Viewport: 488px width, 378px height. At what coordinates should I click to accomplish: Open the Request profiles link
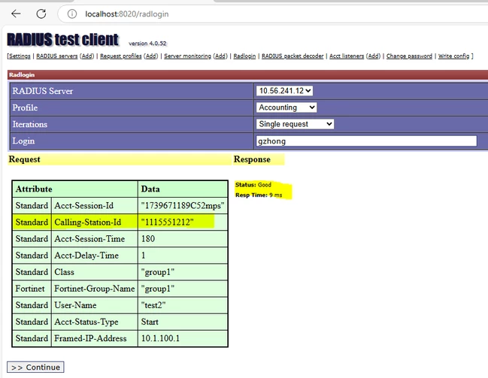(121, 56)
